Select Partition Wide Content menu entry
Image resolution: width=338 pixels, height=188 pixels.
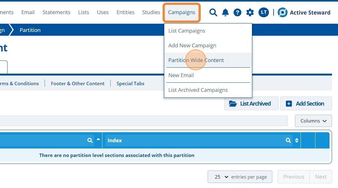tap(196, 60)
